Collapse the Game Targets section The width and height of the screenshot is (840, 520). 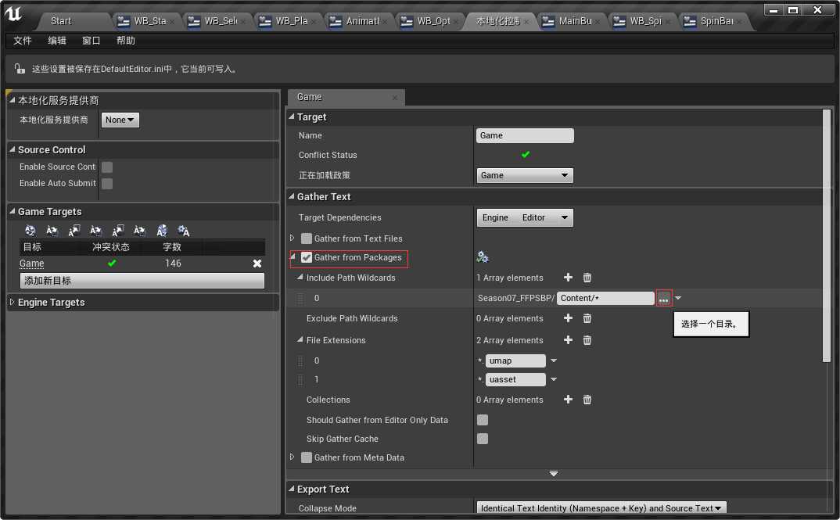pyautogui.click(x=12, y=212)
